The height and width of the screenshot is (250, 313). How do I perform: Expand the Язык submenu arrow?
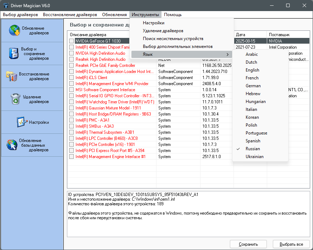227,54
